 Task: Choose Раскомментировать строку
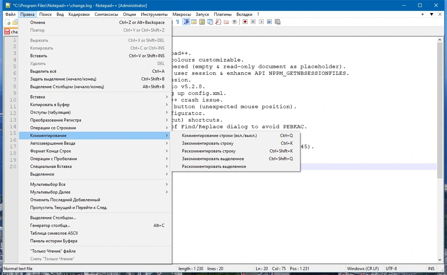235,151
